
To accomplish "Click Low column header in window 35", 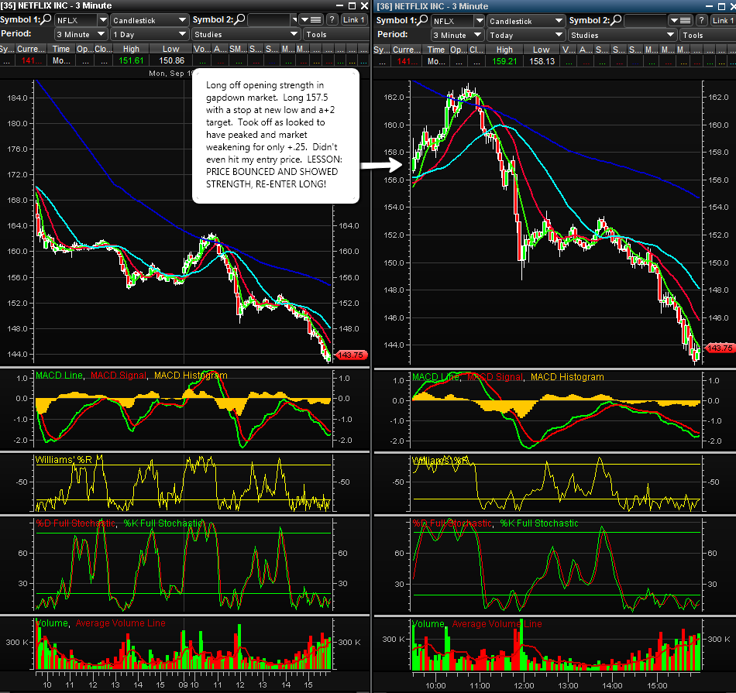I will click(171, 49).
